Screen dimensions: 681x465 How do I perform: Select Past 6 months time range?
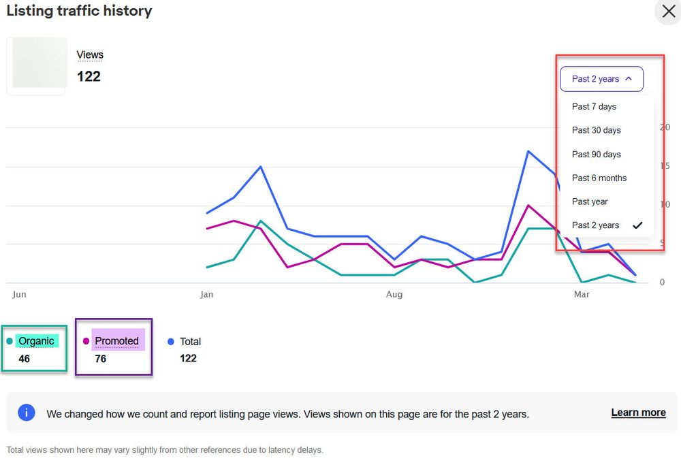pos(599,178)
